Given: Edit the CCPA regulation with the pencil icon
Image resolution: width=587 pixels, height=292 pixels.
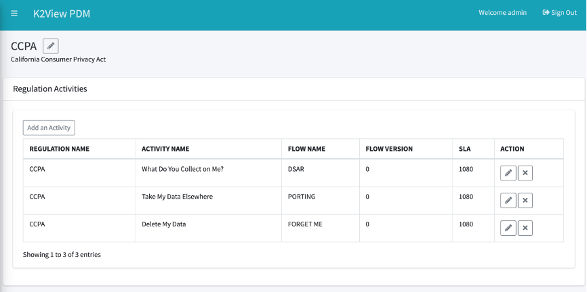Looking at the screenshot, I should pos(51,47).
